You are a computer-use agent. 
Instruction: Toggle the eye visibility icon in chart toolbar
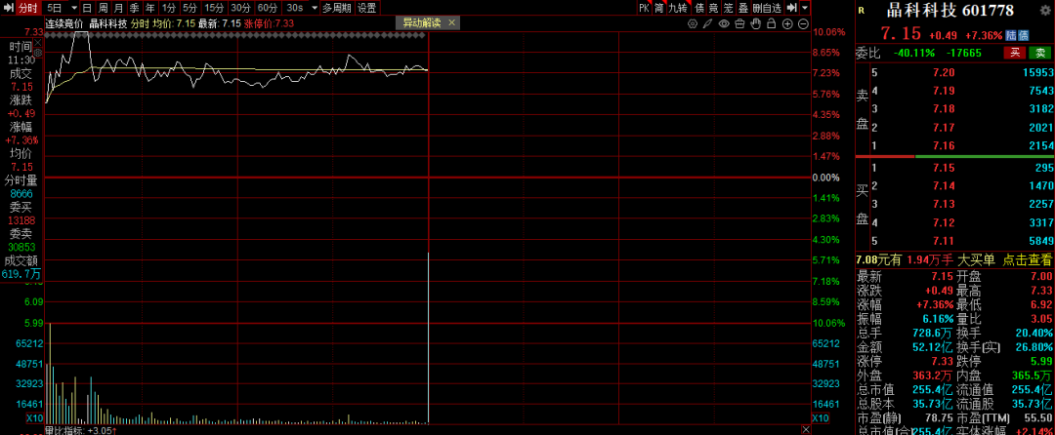[723, 22]
